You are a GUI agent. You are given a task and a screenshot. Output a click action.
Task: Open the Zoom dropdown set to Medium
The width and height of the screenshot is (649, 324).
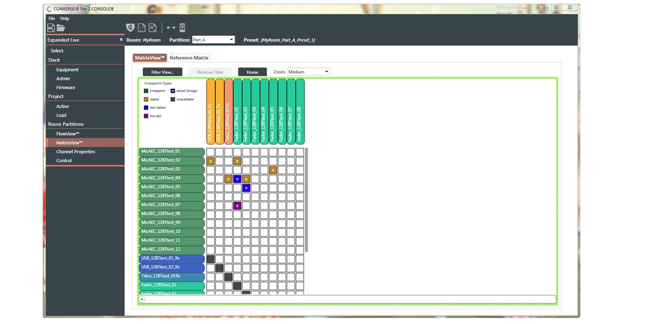click(308, 72)
